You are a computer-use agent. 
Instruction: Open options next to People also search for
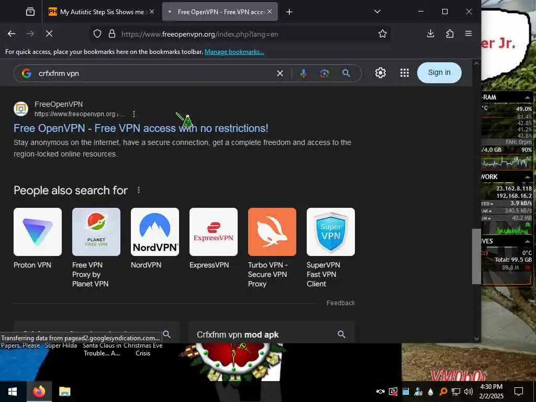click(138, 190)
